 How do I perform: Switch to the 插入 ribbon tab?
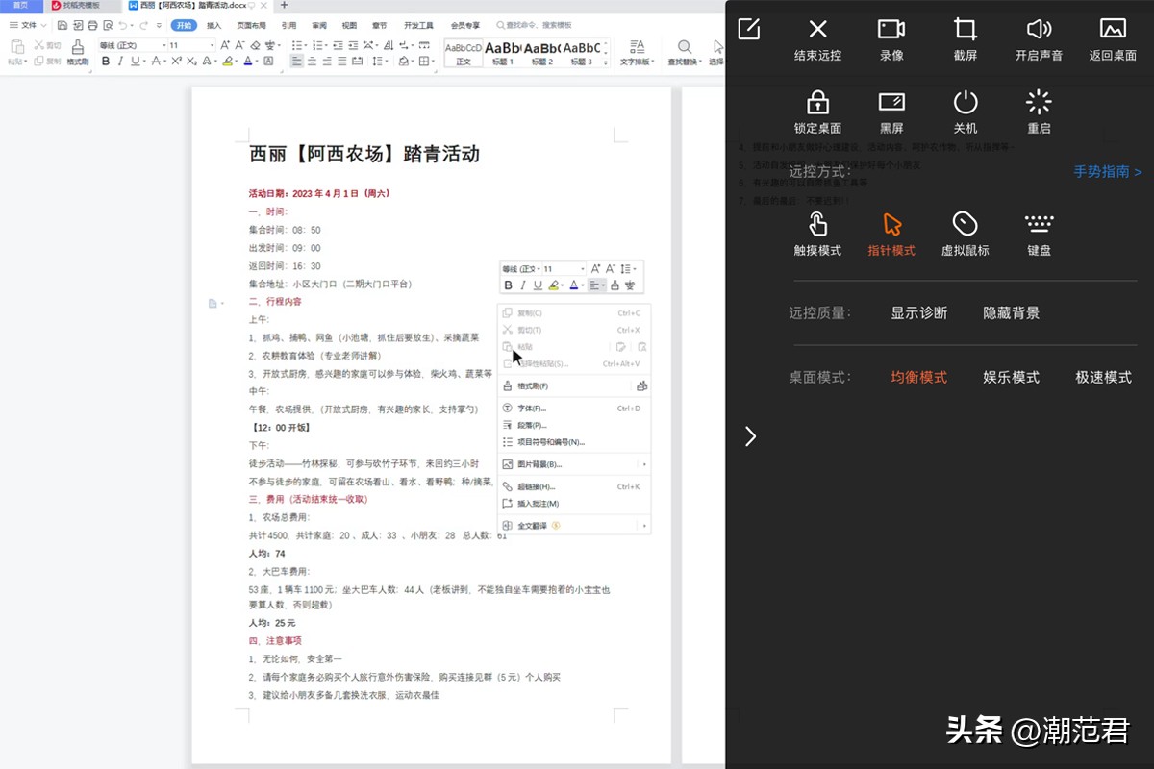[x=214, y=26]
